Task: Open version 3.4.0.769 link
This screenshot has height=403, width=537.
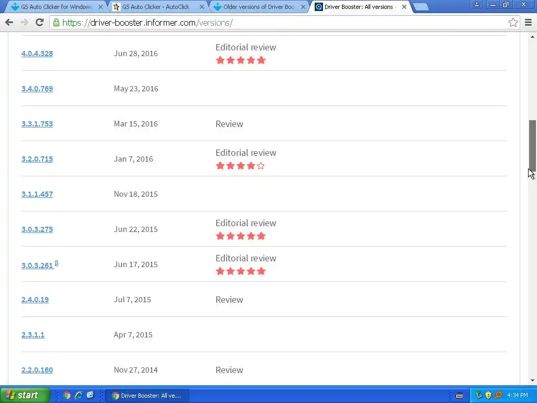Action: (37, 89)
